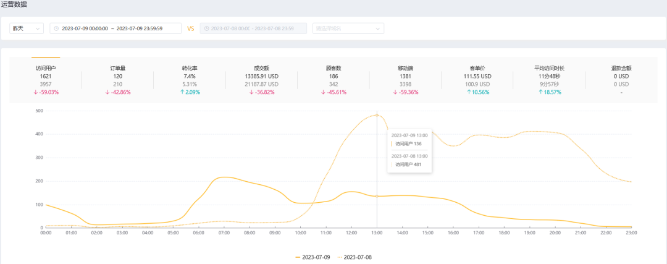Click the 13:00 data point at 136
The image size is (667, 264).
click(x=377, y=196)
